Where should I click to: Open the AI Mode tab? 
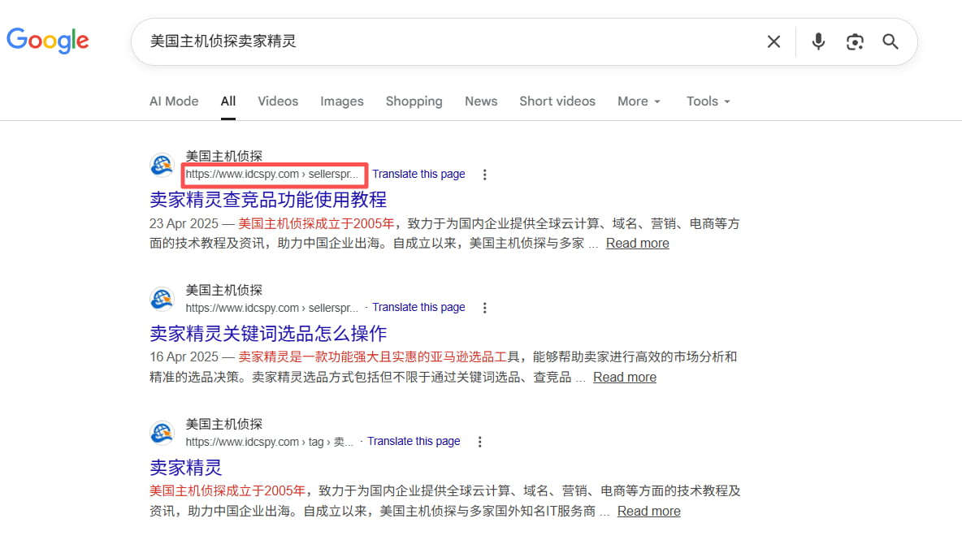(x=174, y=102)
